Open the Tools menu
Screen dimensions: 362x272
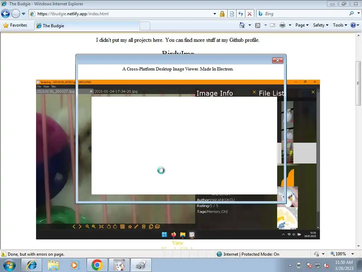[340, 25]
